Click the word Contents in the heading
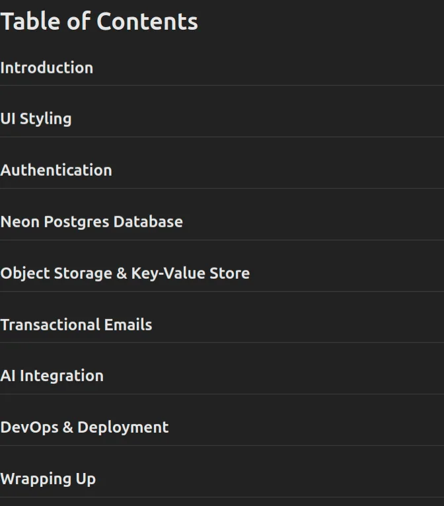 click(x=147, y=22)
